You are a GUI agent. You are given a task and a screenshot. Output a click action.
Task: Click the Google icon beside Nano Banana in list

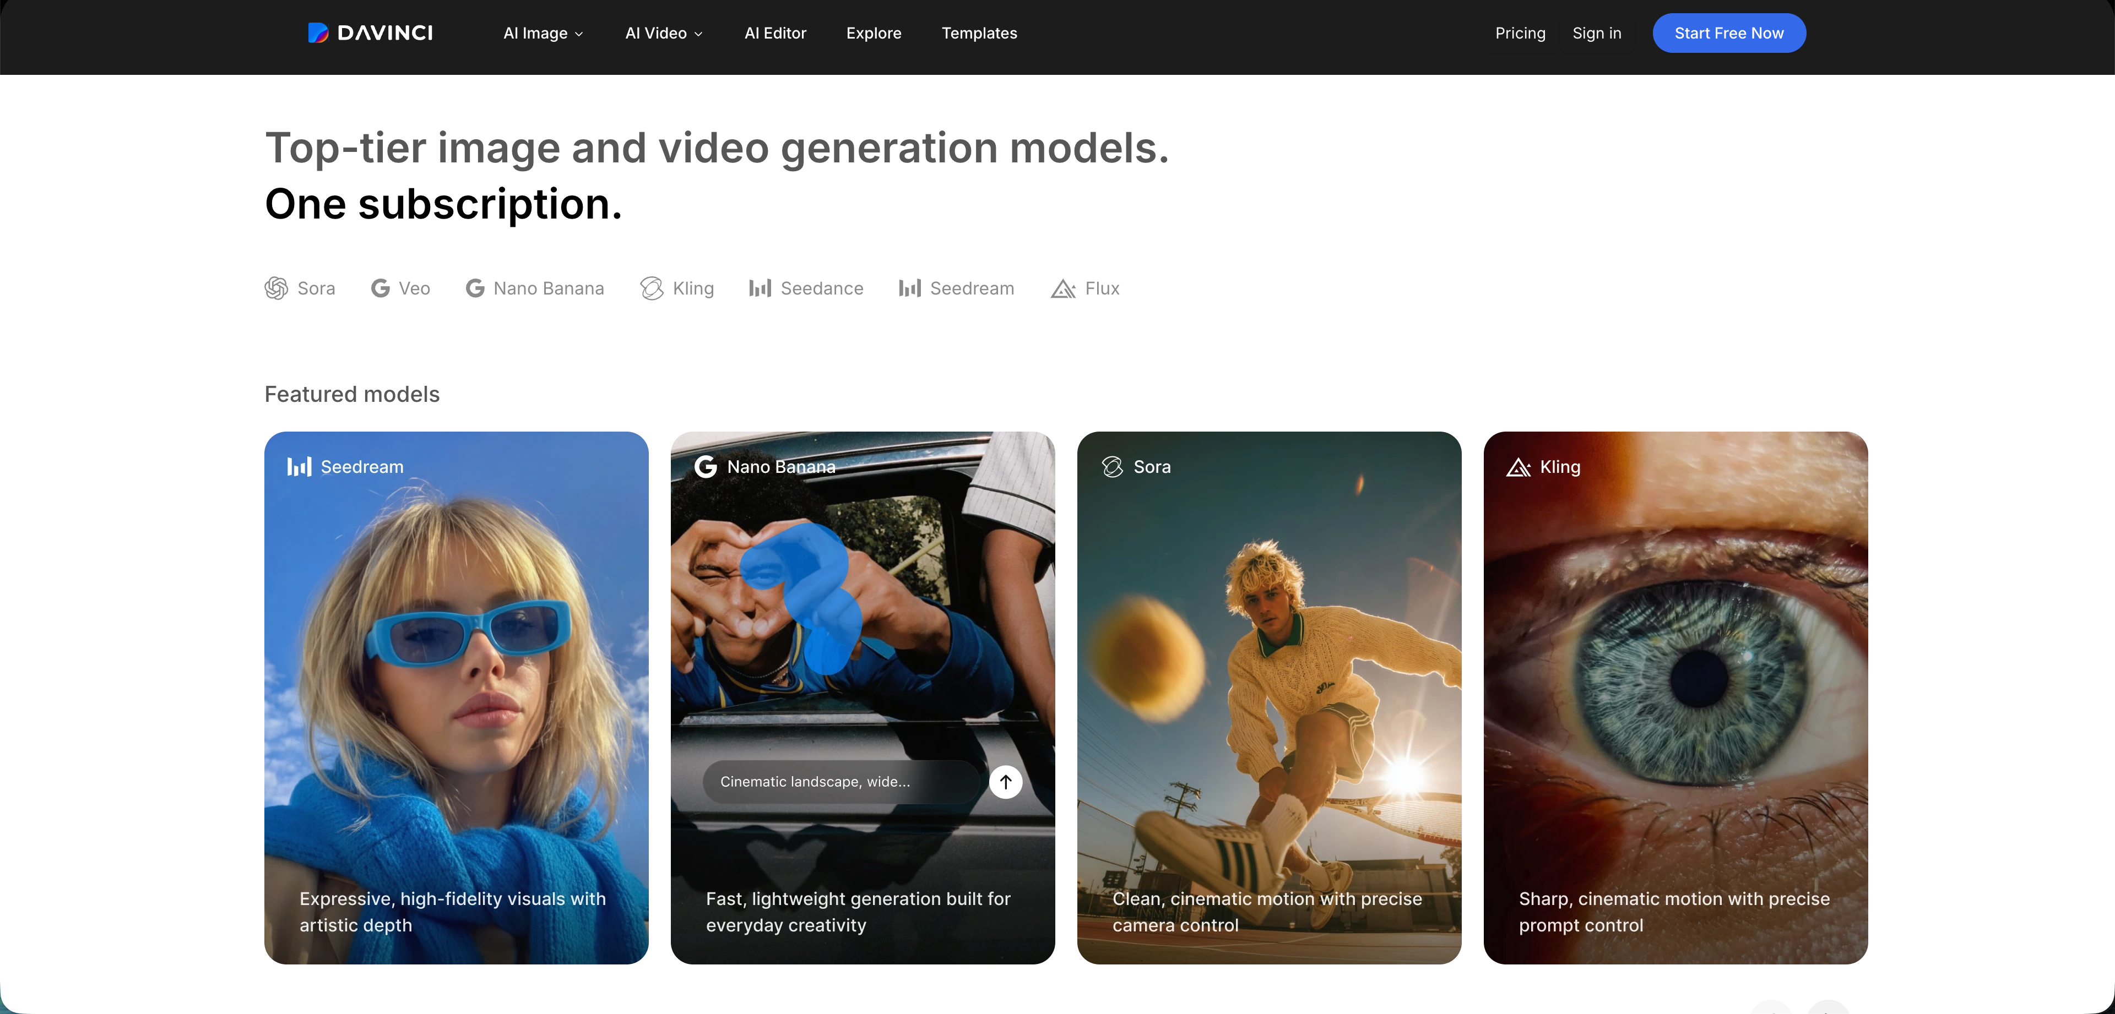pyautogui.click(x=475, y=289)
